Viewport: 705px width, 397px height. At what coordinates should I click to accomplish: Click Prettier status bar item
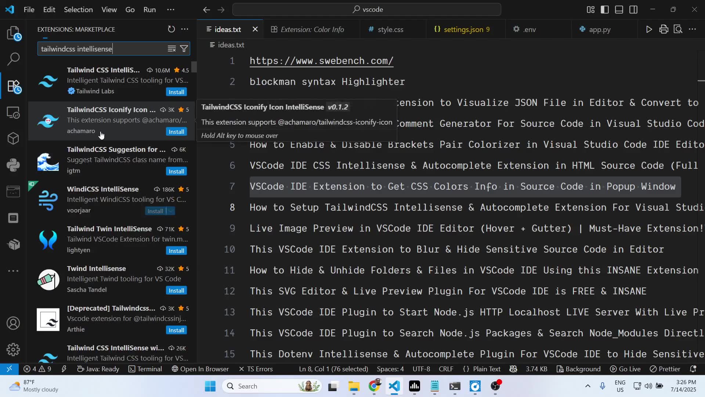point(665,369)
